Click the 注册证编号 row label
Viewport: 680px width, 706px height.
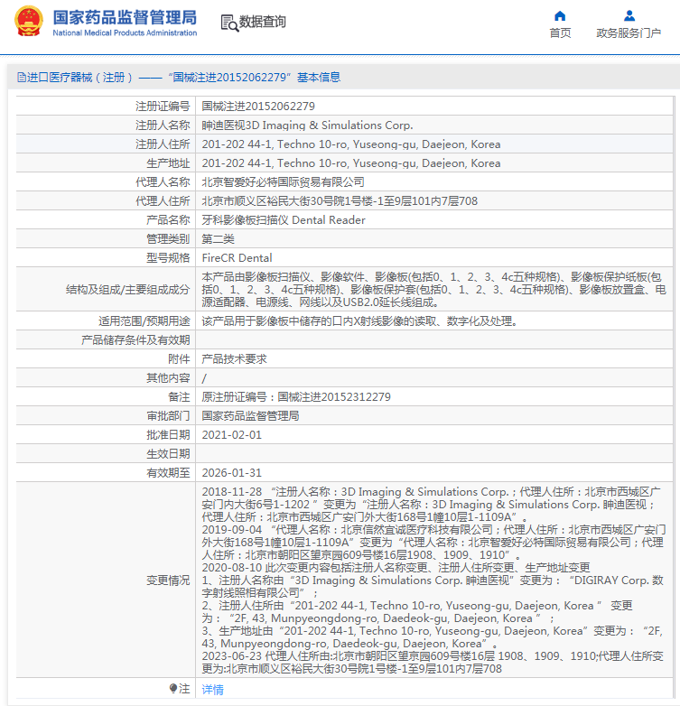pyautogui.click(x=163, y=107)
